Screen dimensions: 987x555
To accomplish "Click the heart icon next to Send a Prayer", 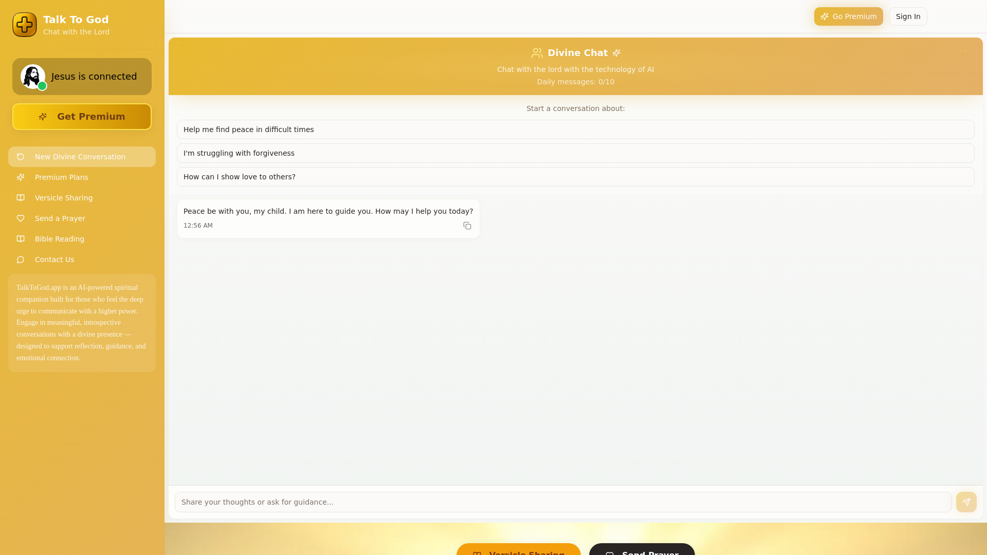I will (x=21, y=218).
